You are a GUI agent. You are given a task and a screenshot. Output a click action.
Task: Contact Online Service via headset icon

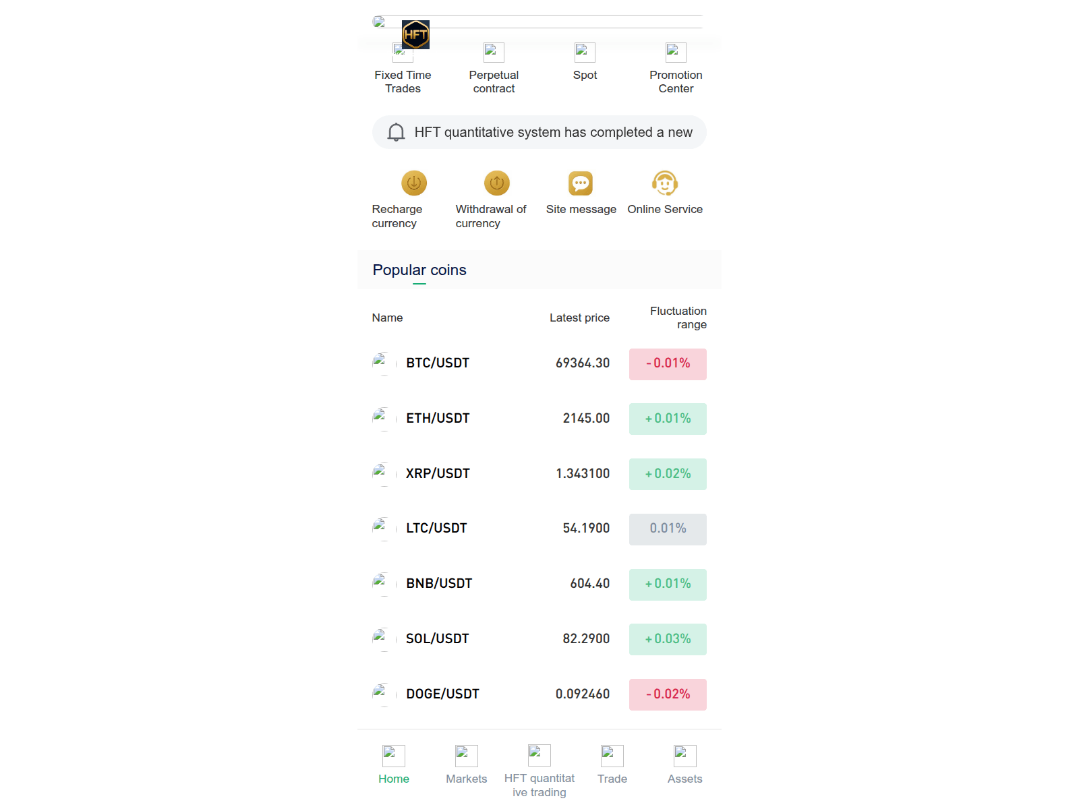[x=665, y=183]
